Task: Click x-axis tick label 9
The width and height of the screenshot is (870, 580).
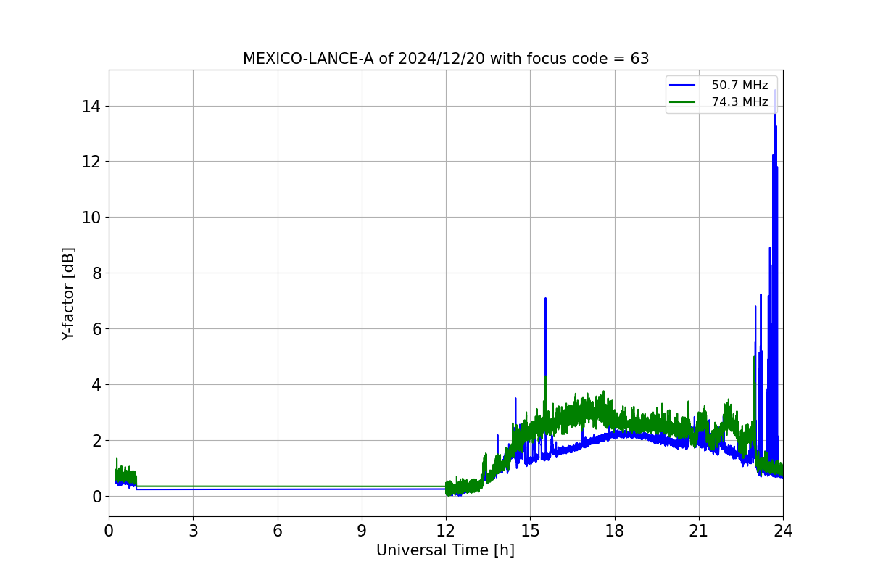Action: [362, 531]
